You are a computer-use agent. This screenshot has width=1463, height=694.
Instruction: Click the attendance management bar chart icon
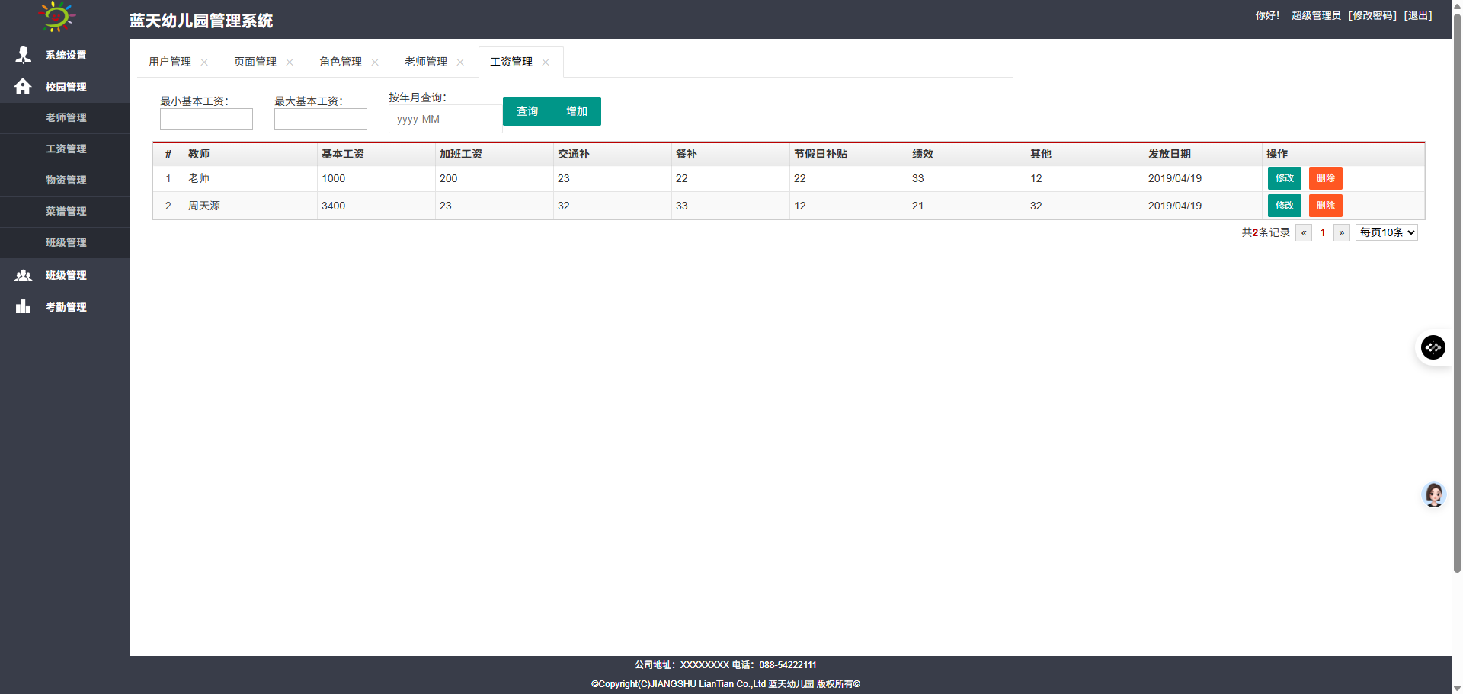click(x=24, y=307)
